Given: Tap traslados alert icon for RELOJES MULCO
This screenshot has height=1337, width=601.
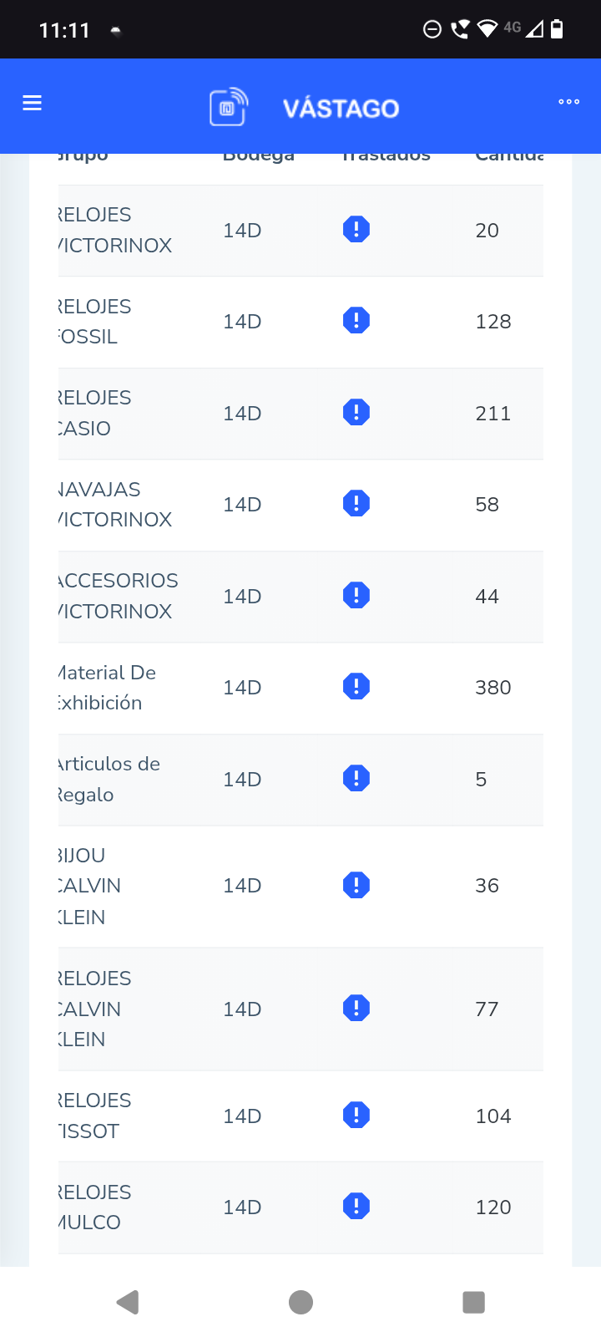Looking at the screenshot, I should 356,1207.
